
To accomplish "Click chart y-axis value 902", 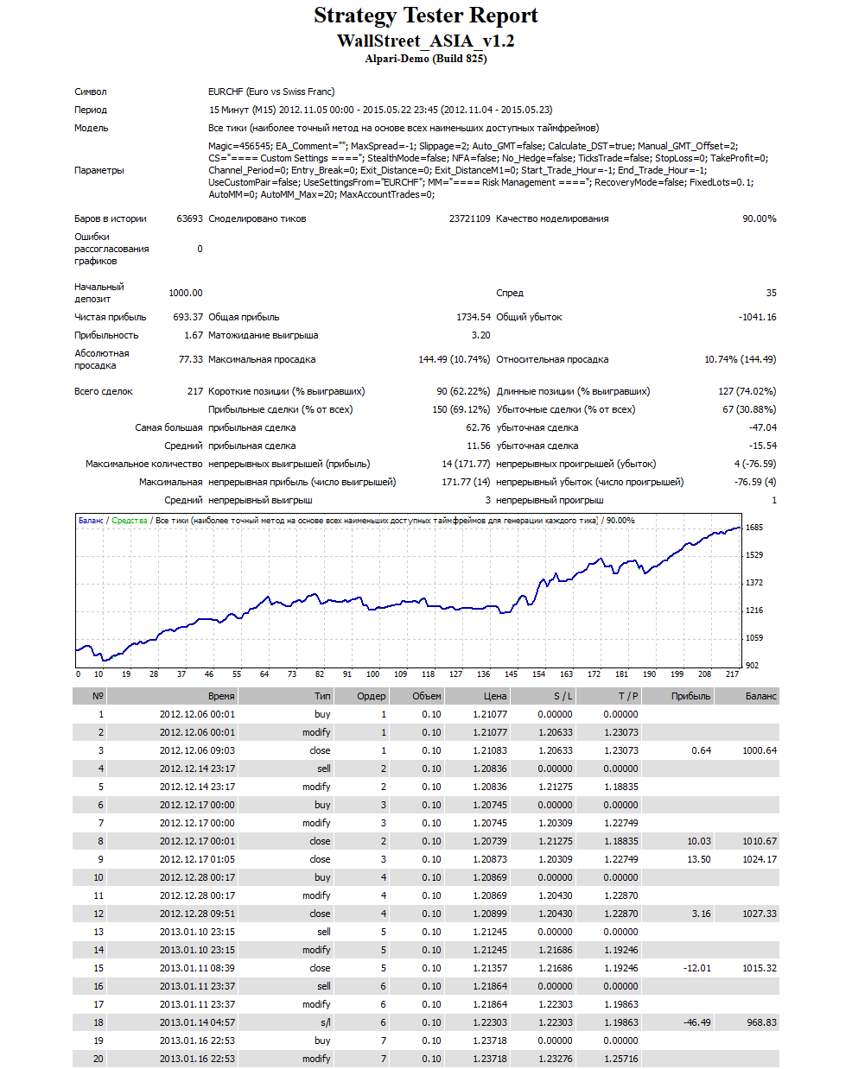I will click(752, 666).
